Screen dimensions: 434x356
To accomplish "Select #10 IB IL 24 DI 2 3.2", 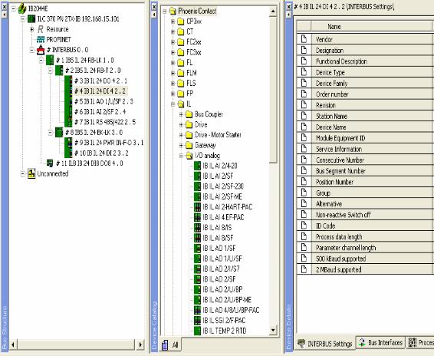I will [101, 153].
